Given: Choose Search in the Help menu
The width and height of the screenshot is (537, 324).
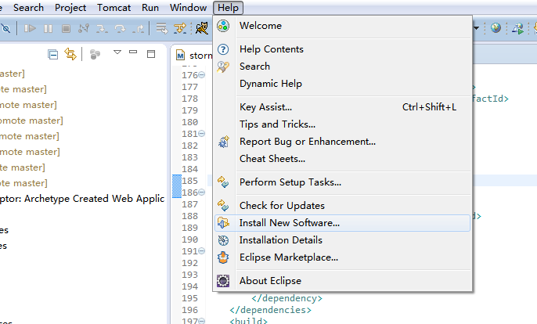Looking at the screenshot, I should coord(343,67).
